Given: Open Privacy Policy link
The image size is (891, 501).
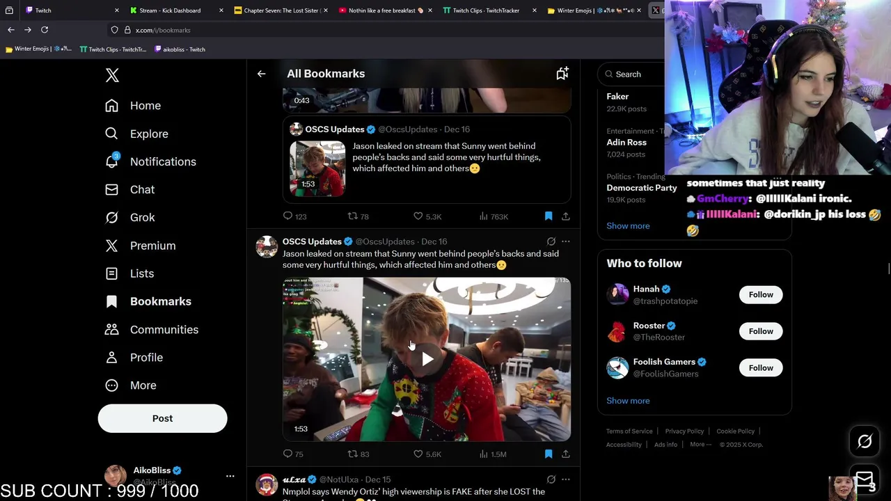Looking at the screenshot, I should (684, 431).
